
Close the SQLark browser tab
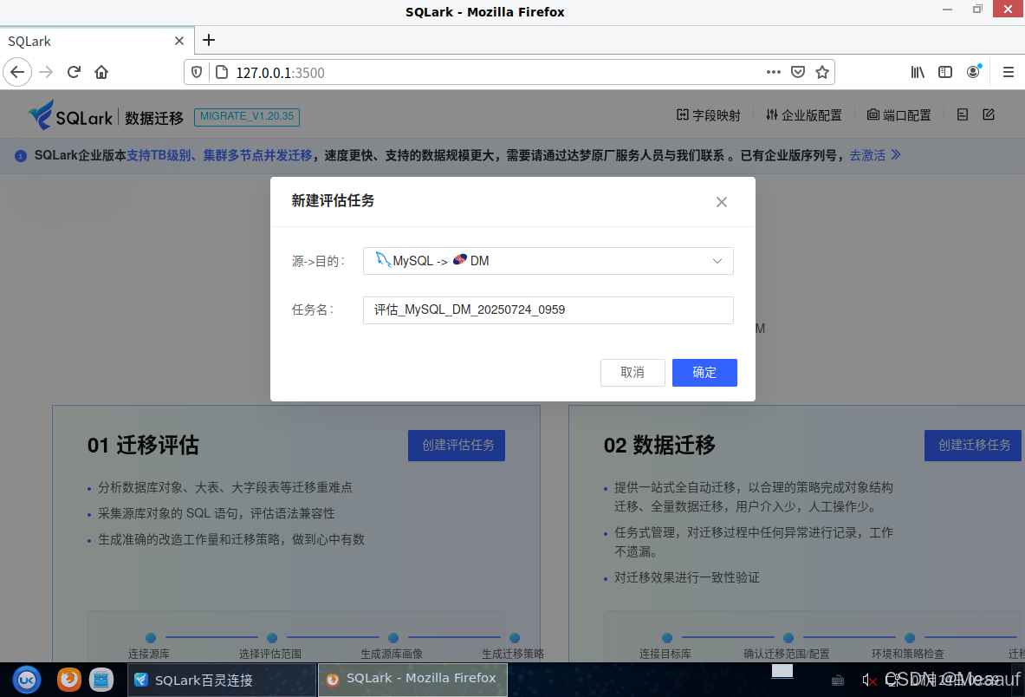coord(179,42)
